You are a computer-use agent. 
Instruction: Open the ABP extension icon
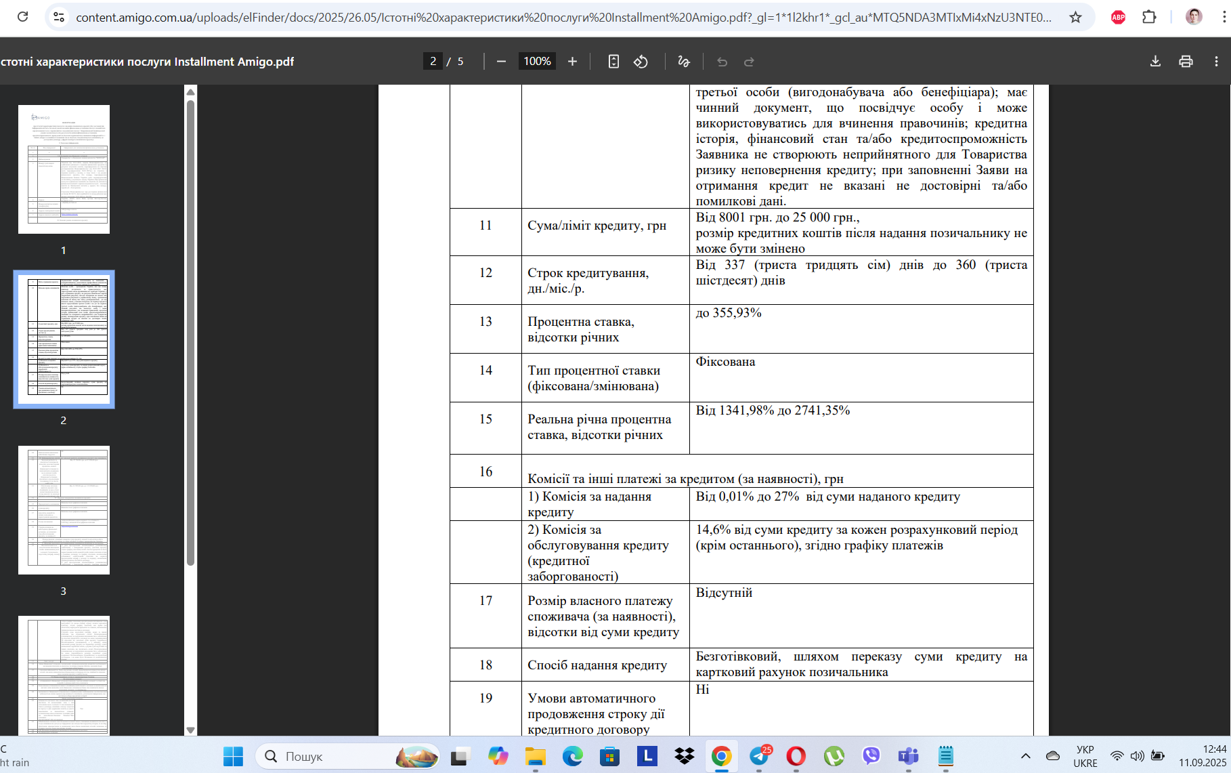coord(1119,17)
